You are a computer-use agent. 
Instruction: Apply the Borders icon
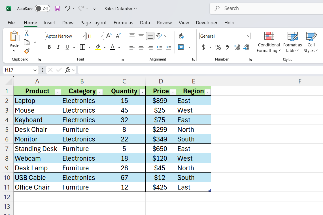[x=83, y=47]
